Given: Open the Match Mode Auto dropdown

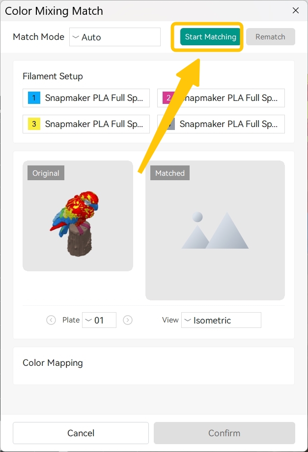Looking at the screenshot, I should pos(115,37).
